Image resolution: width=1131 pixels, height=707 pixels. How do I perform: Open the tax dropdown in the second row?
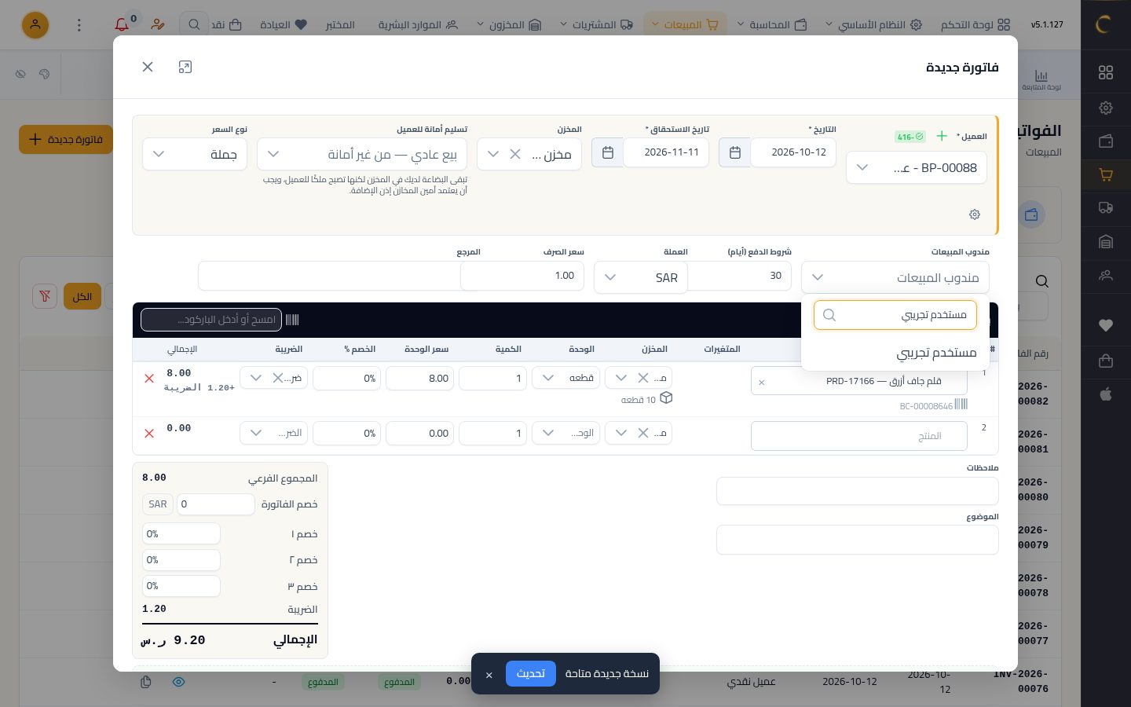click(274, 433)
